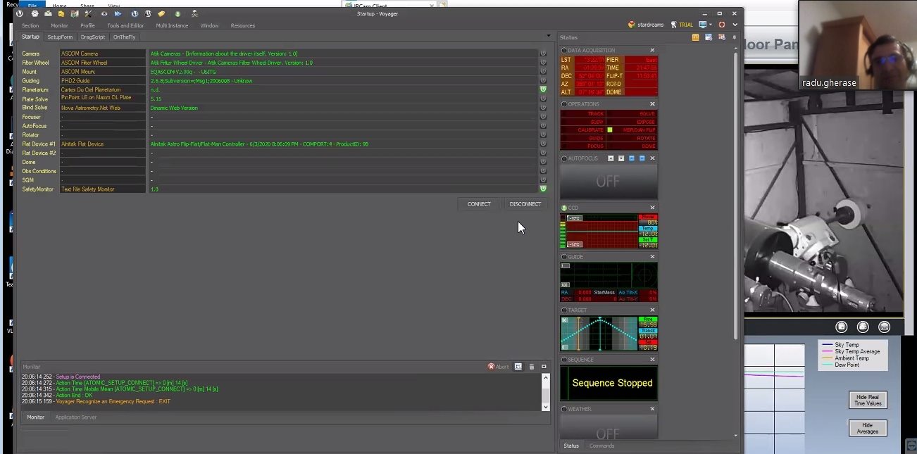Click the trash icon in Monitor panel
The image size is (917, 454).
click(x=532, y=367)
